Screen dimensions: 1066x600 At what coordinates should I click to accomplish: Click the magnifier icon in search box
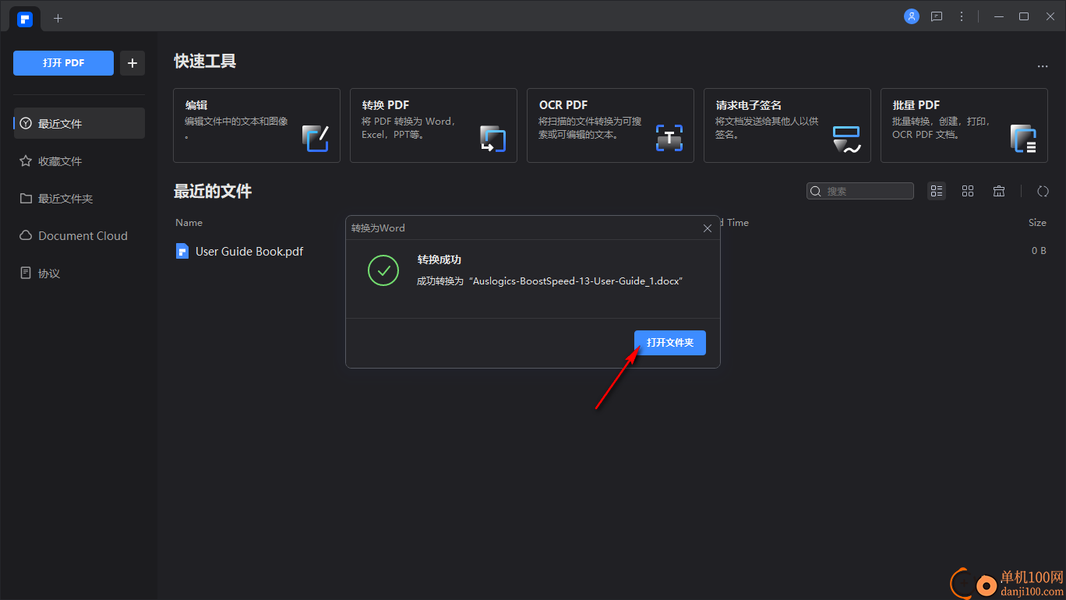pyautogui.click(x=816, y=191)
